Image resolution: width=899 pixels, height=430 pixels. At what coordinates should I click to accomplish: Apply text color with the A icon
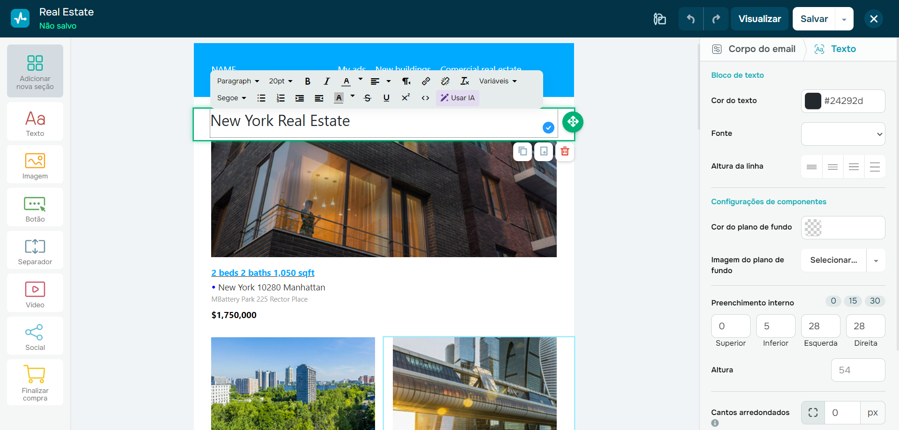click(x=346, y=81)
